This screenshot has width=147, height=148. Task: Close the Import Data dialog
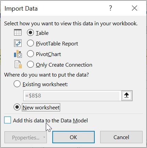click(134, 8)
